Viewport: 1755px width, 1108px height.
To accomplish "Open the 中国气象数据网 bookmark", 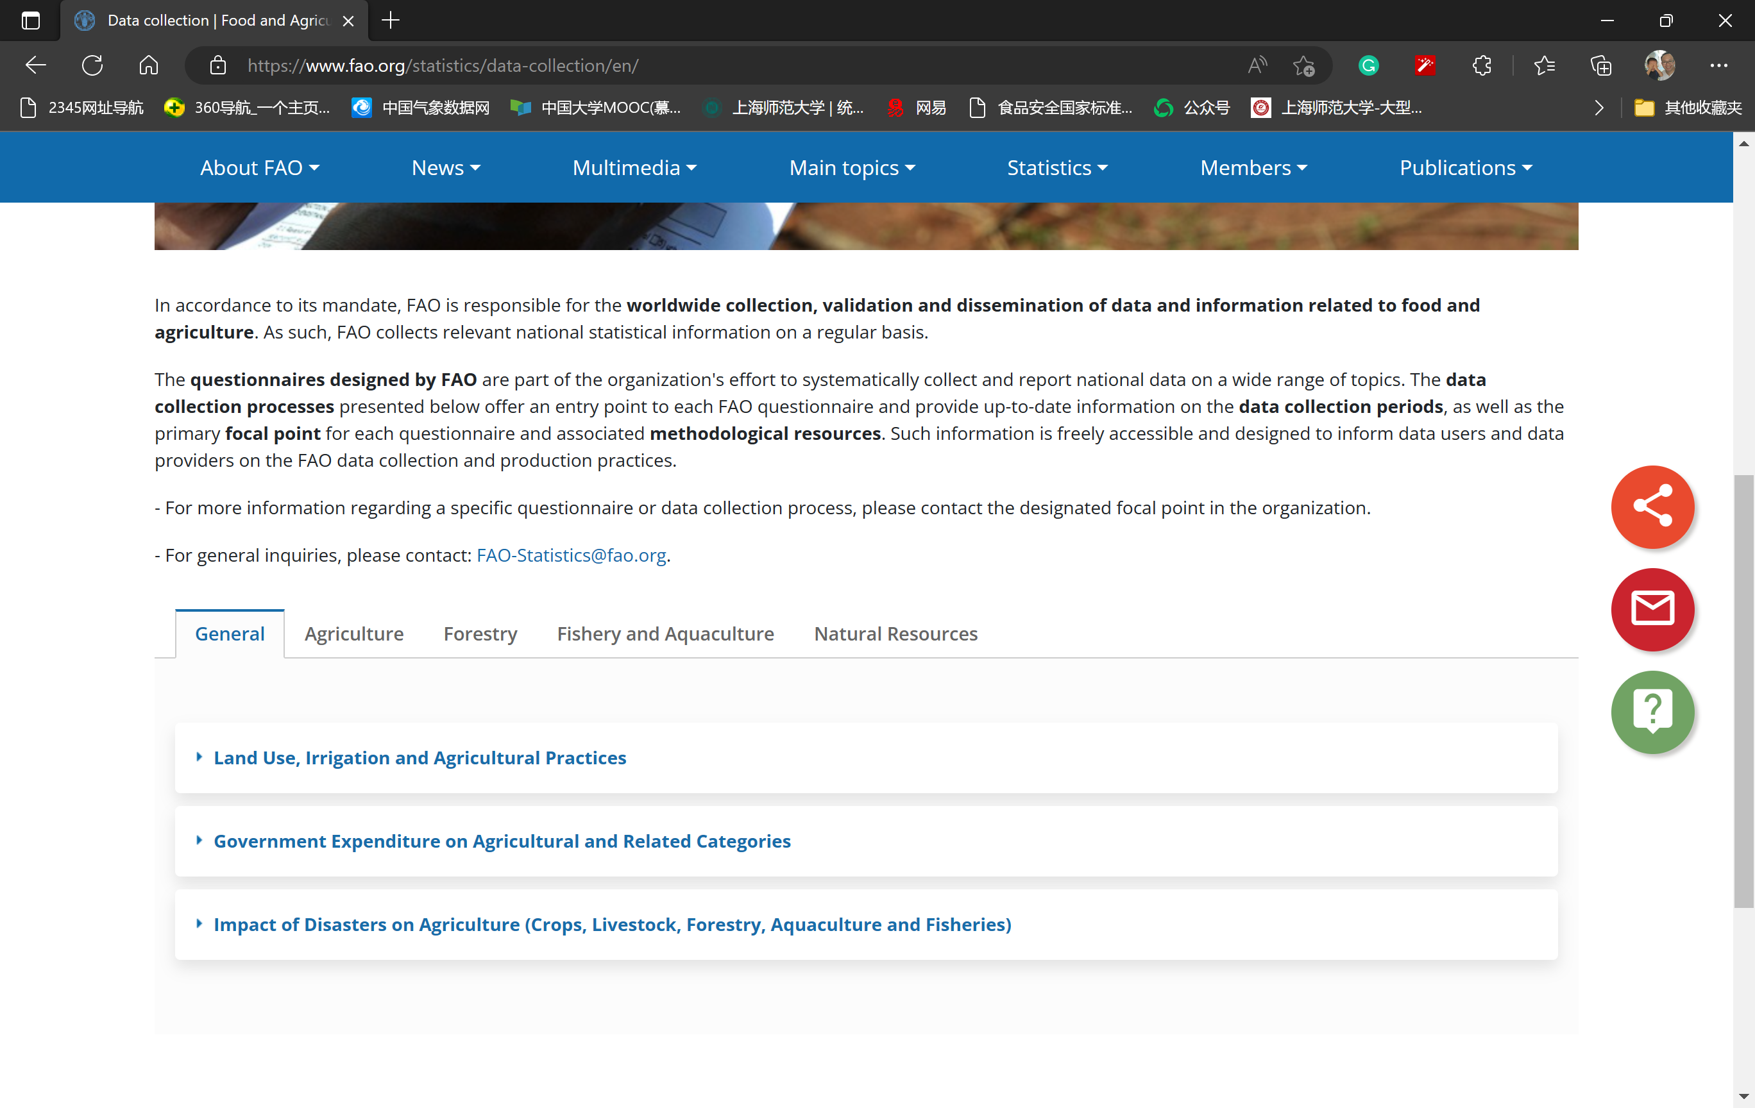I will [x=421, y=108].
